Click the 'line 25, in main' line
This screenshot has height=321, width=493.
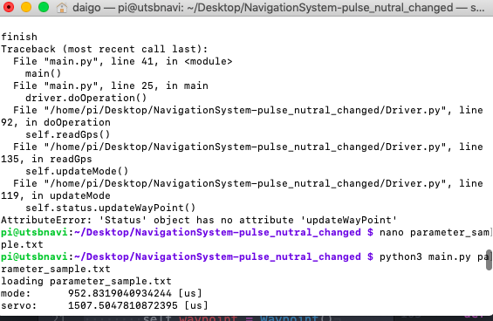(x=111, y=85)
